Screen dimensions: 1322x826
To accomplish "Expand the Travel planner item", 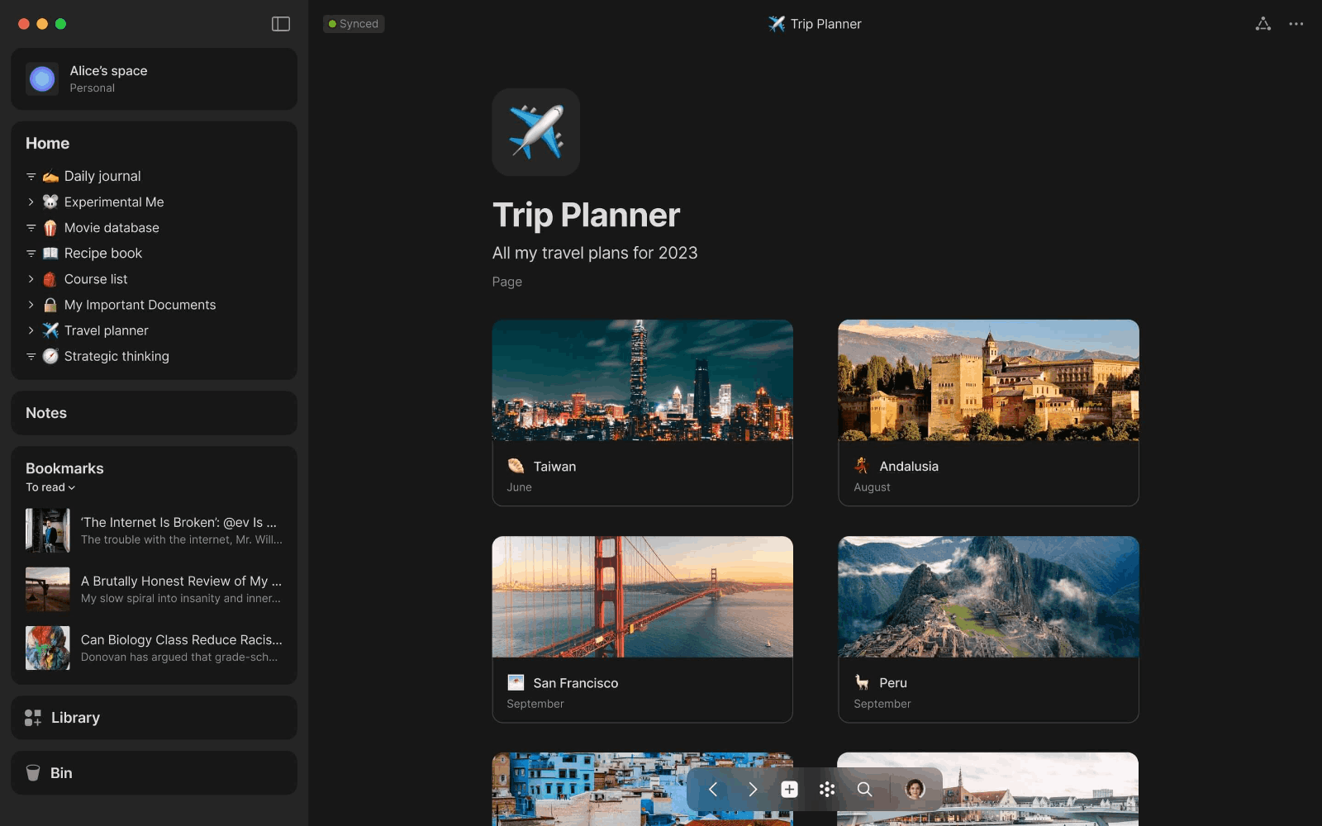I will click(31, 330).
